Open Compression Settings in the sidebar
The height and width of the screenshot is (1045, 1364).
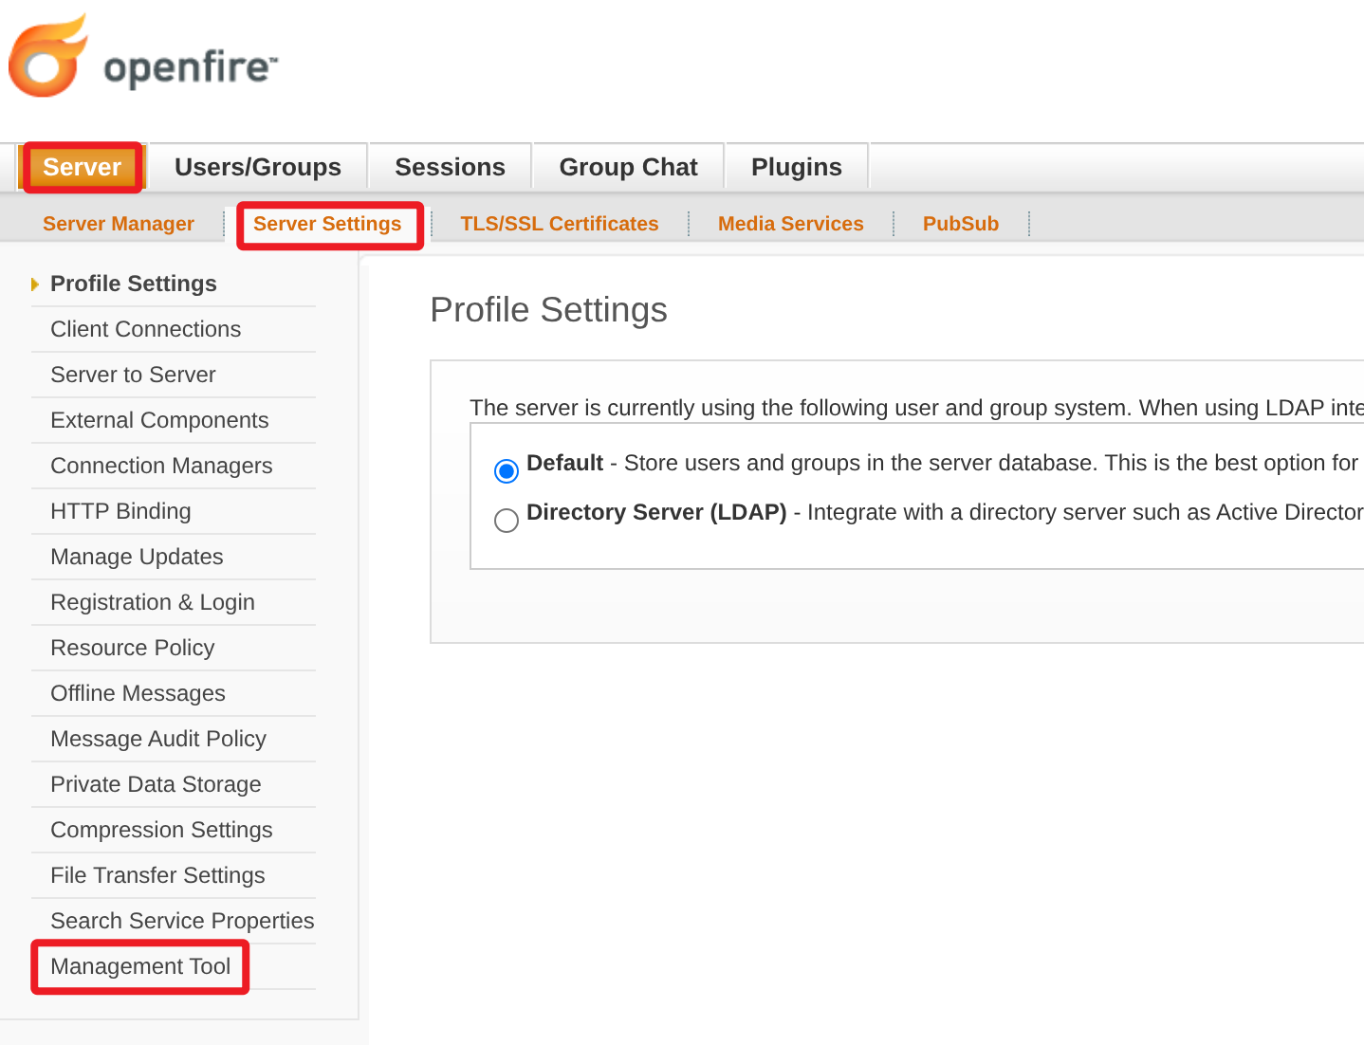point(161,830)
